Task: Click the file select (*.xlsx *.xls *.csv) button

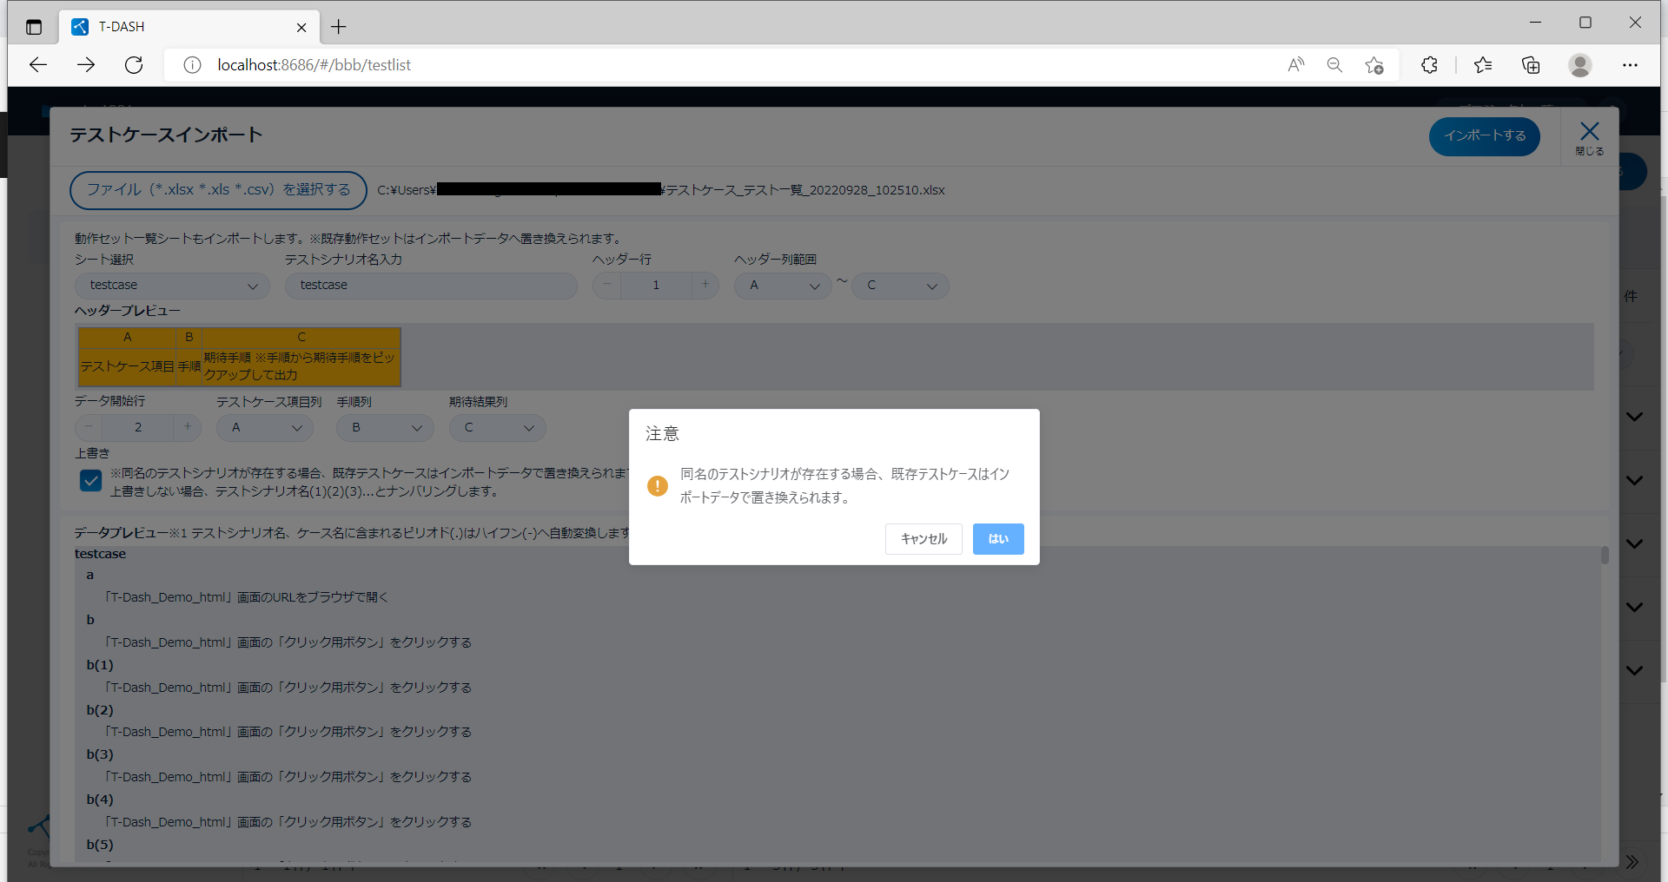Action: point(218,190)
